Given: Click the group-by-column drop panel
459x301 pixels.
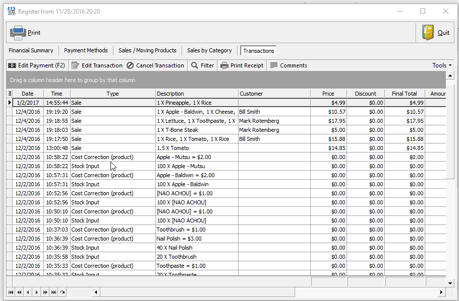Looking at the screenshot, I should pos(226,80).
